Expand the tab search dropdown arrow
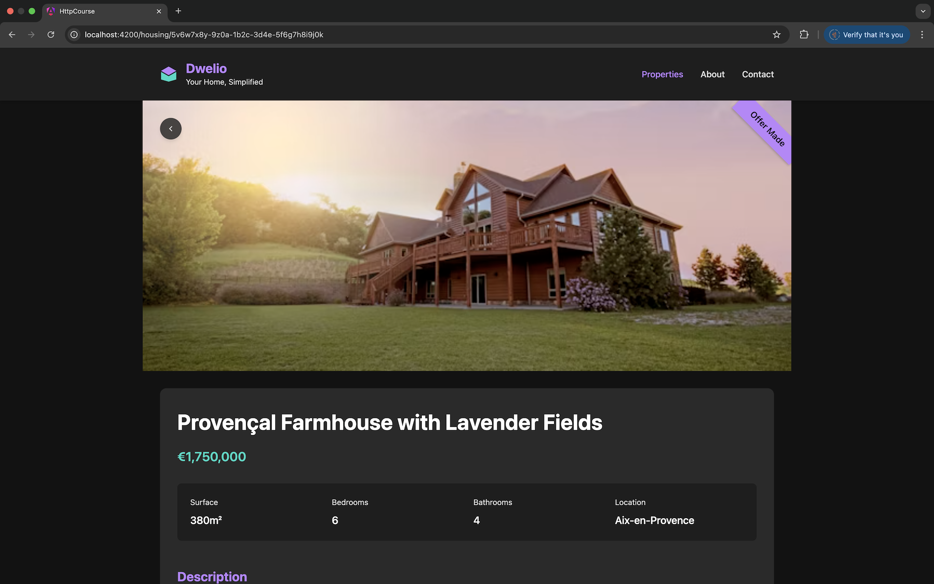 pos(923,11)
